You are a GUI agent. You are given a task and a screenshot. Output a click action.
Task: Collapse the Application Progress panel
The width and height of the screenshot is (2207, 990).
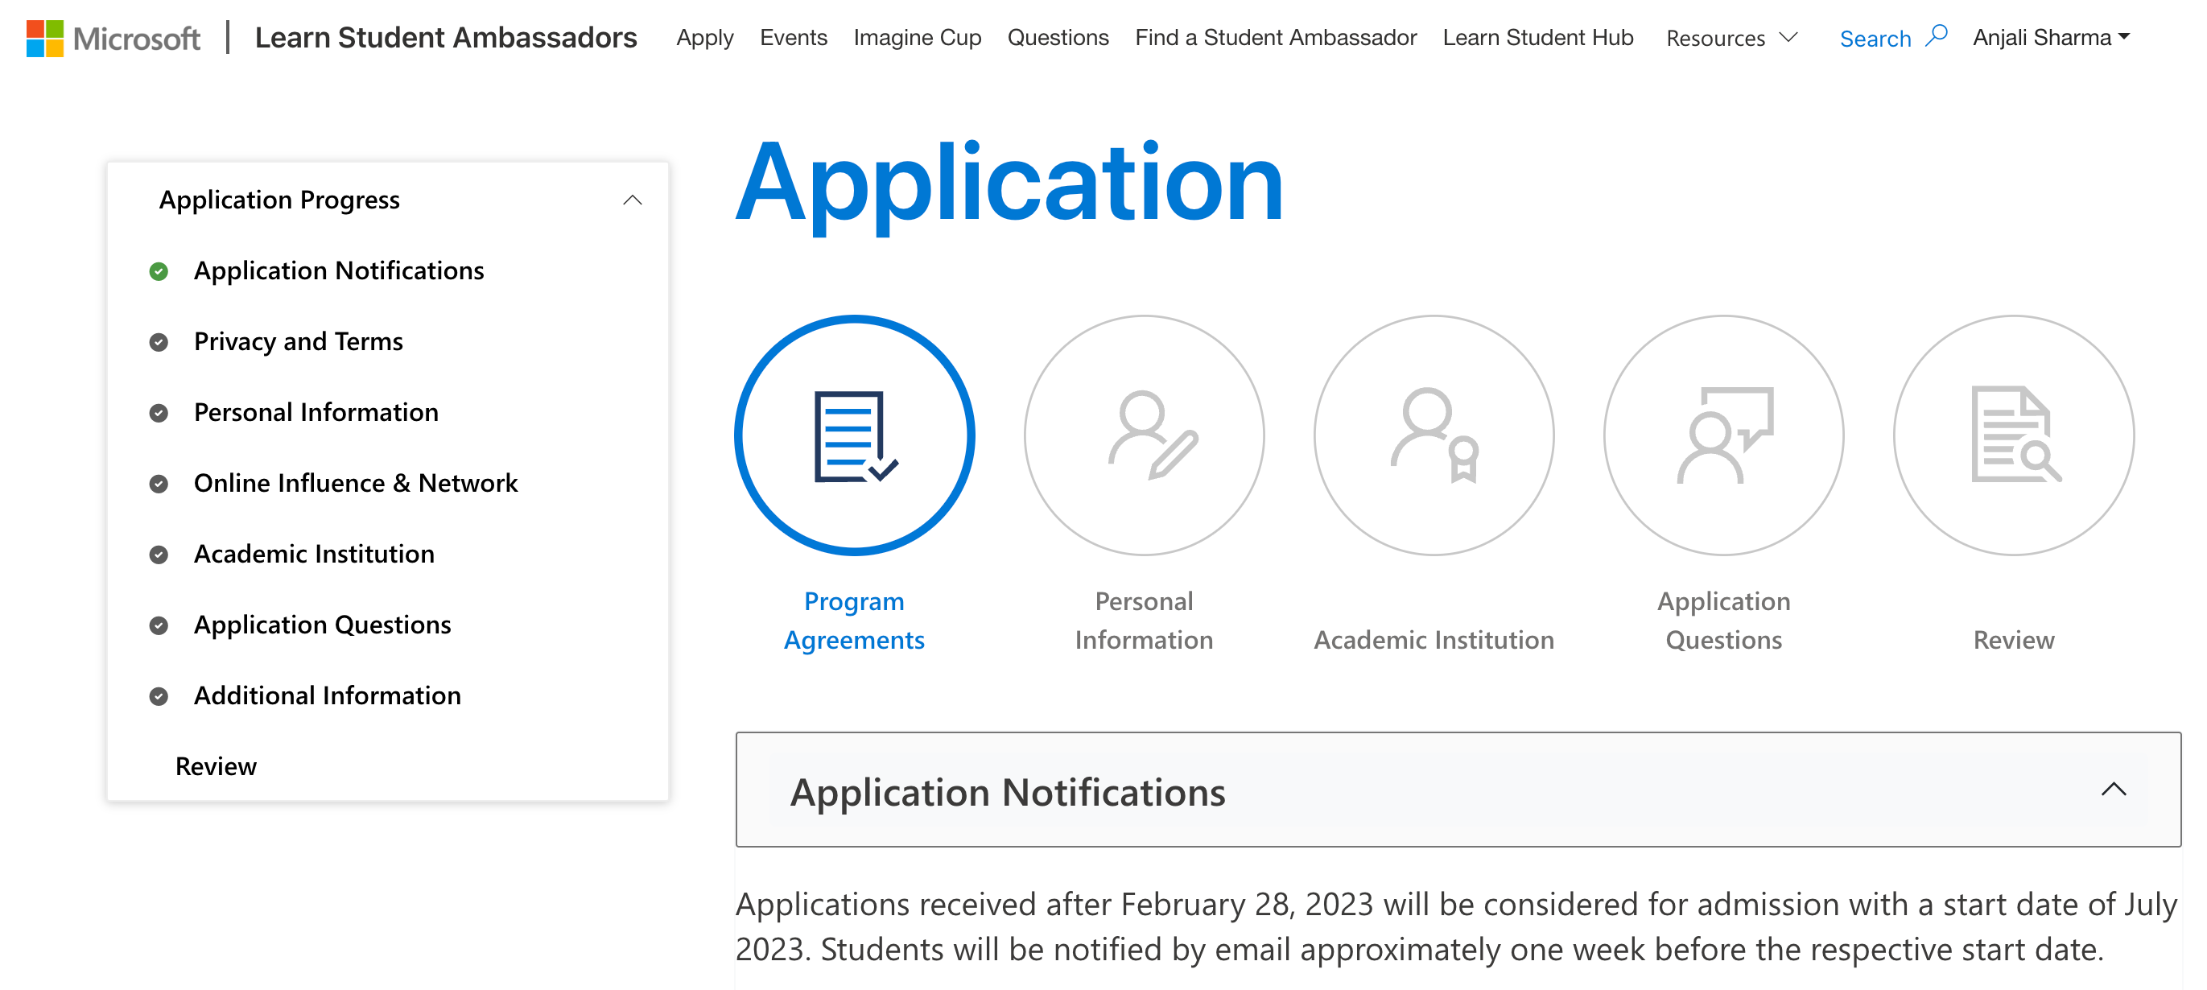[633, 200]
